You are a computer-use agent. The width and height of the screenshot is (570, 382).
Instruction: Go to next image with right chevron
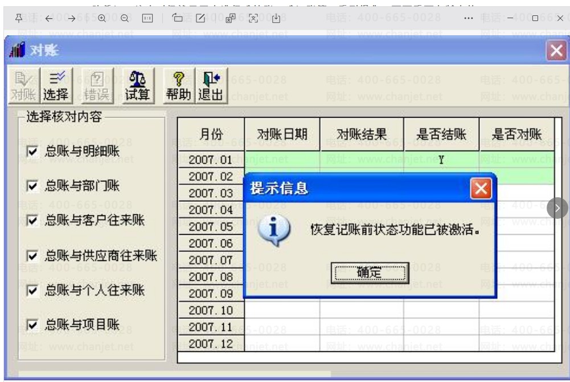[x=557, y=208]
